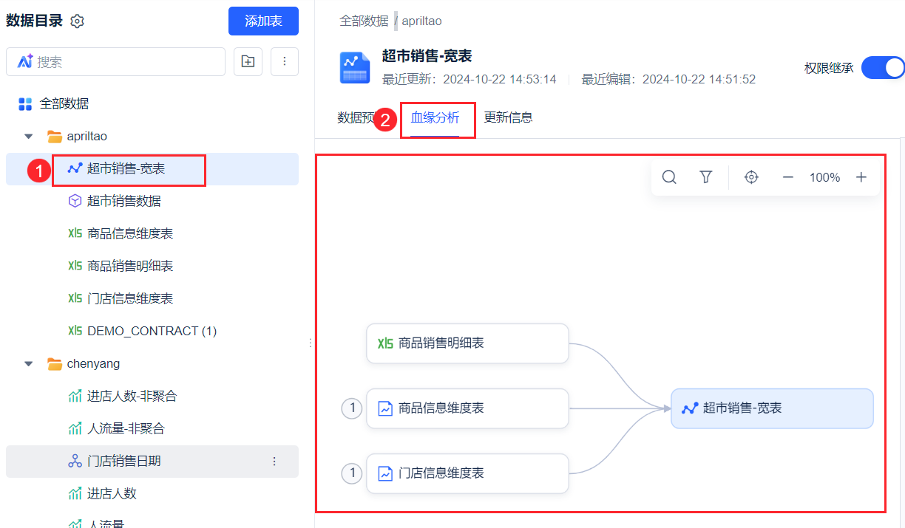The width and height of the screenshot is (905, 528).
Task: Expand upstream count of 商品信息维度表 node
Action: (x=352, y=408)
